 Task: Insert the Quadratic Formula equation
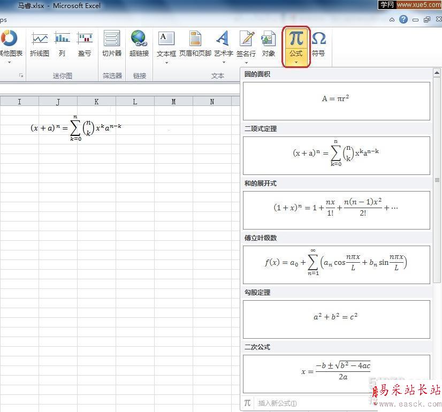(x=336, y=374)
